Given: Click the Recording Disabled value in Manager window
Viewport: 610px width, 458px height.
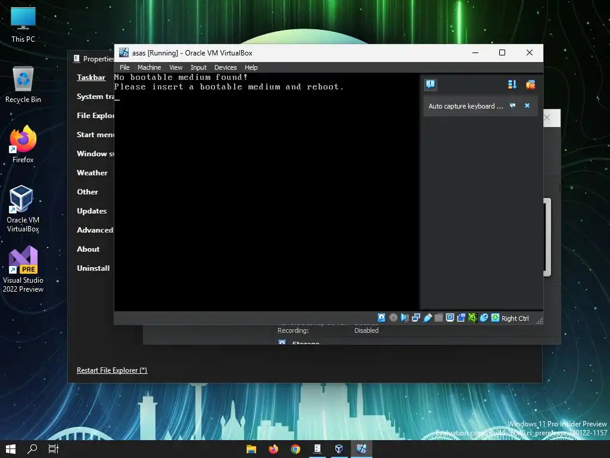Looking at the screenshot, I should (366, 330).
